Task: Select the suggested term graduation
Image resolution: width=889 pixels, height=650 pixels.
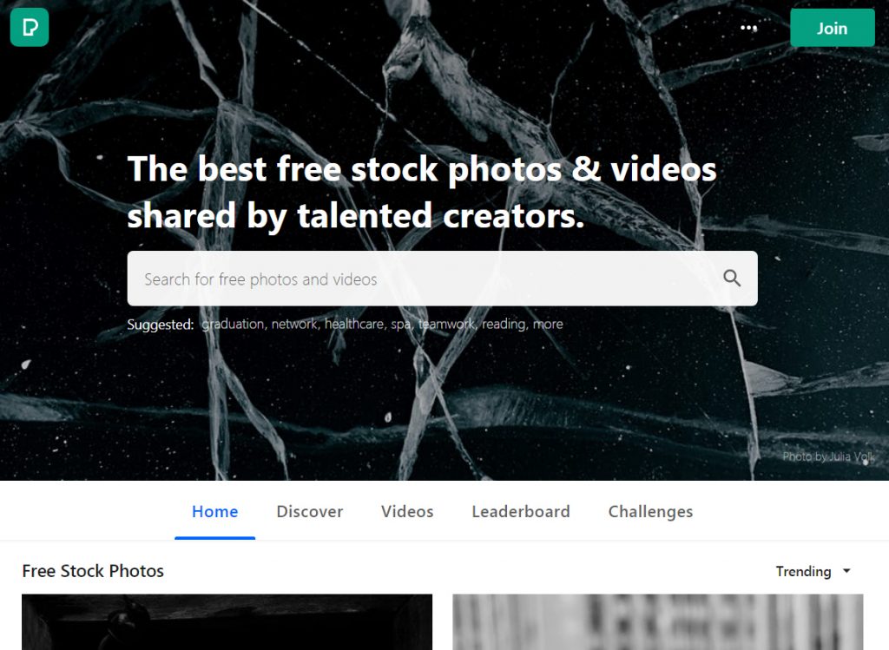Action: (x=233, y=325)
